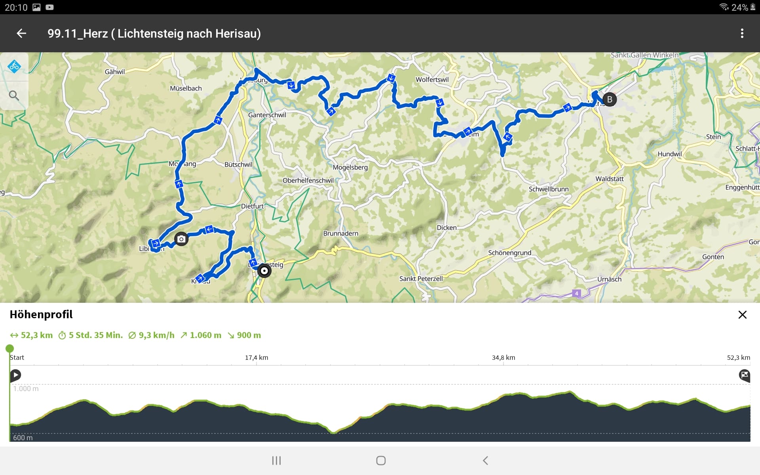Tap the 34,8 km marker on the profile

pyautogui.click(x=503, y=358)
